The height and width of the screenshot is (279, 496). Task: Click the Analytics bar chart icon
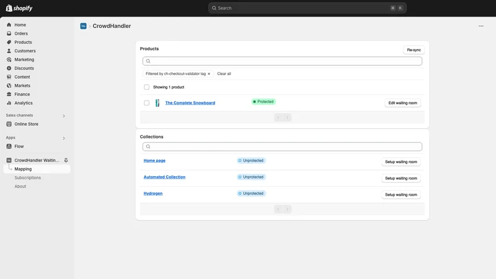coord(9,103)
